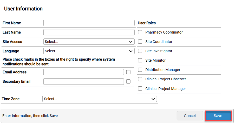Open the Site Access dropdown

pyautogui.click(x=89, y=42)
